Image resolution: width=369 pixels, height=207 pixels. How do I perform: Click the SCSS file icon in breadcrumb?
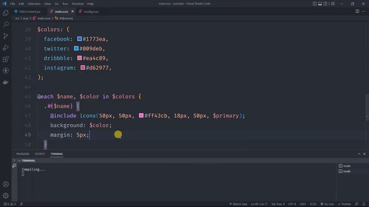tap(35, 18)
